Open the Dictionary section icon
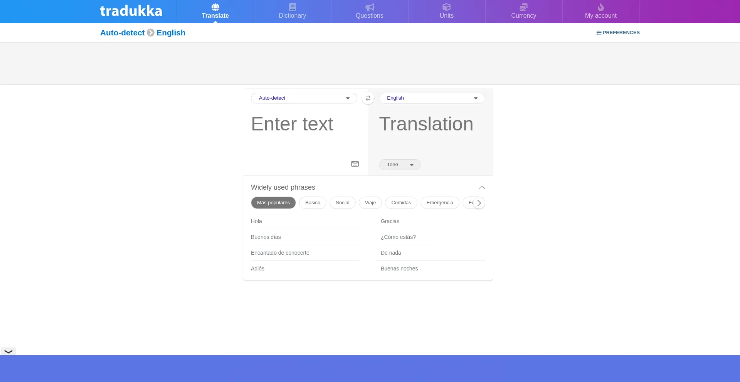 pyautogui.click(x=292, y=7)
